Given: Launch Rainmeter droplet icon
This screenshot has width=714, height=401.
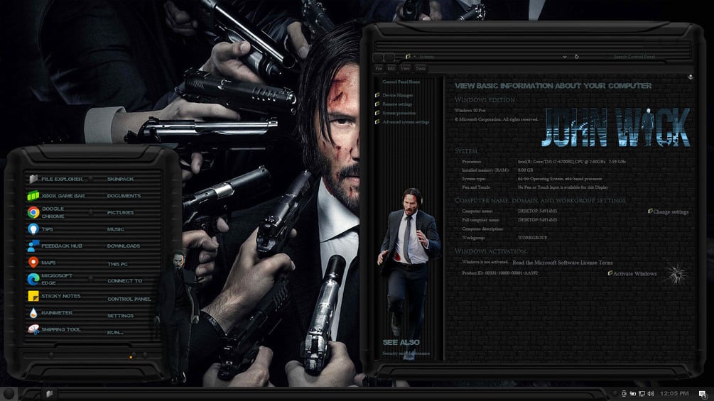Looking at the screenshot, I should (x=33, y=313).
